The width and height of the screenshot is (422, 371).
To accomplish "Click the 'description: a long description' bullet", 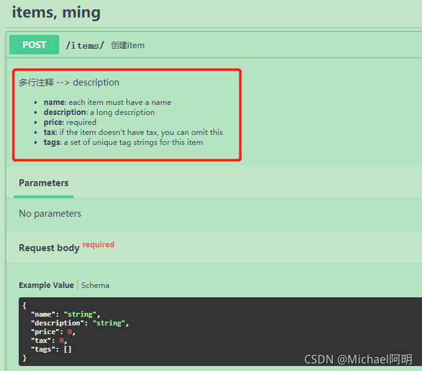I will (x=99, y=112).
